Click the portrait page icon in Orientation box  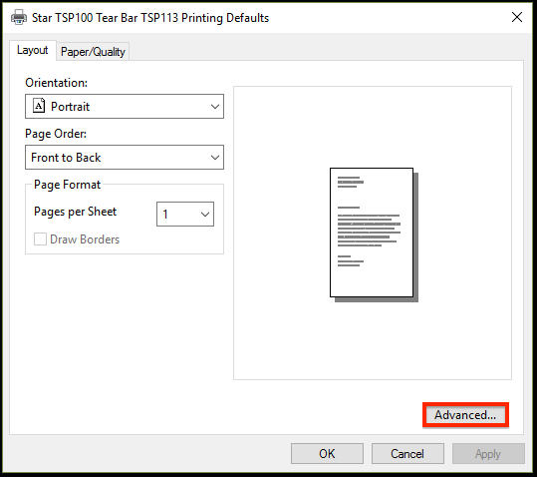[39, 106]
